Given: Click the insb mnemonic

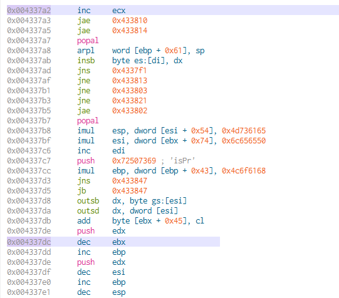Looking at the screenshot, I should pos(86,61).
